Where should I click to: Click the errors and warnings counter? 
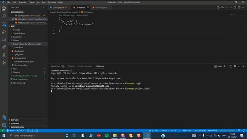tap(33, 131)
